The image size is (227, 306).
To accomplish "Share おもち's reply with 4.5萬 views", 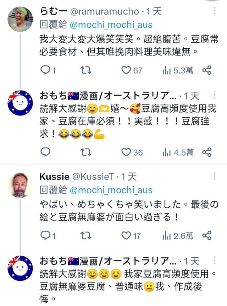I will [207, 152].
